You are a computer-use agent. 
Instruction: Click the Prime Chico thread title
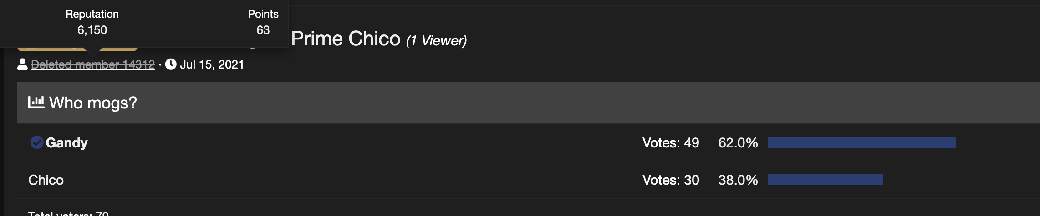tap(346, 39)
